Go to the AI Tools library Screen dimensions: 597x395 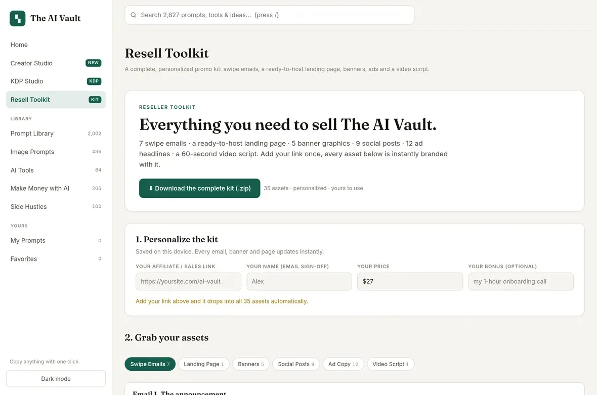[56, 170]
